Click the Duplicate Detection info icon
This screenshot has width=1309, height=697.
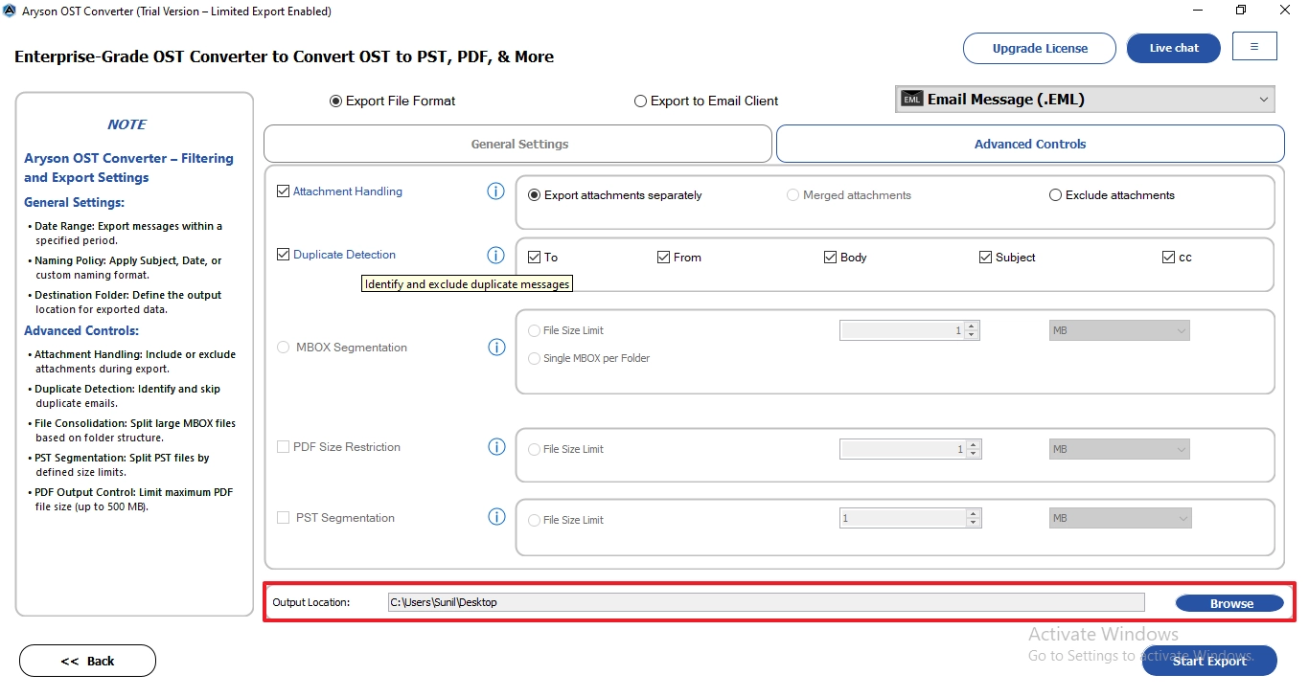pyautogui.click(x=495, y=255)
